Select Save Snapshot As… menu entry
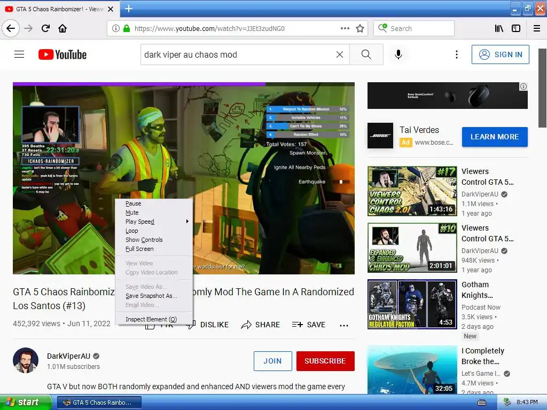The image size is (547, 410). [154, 296]
